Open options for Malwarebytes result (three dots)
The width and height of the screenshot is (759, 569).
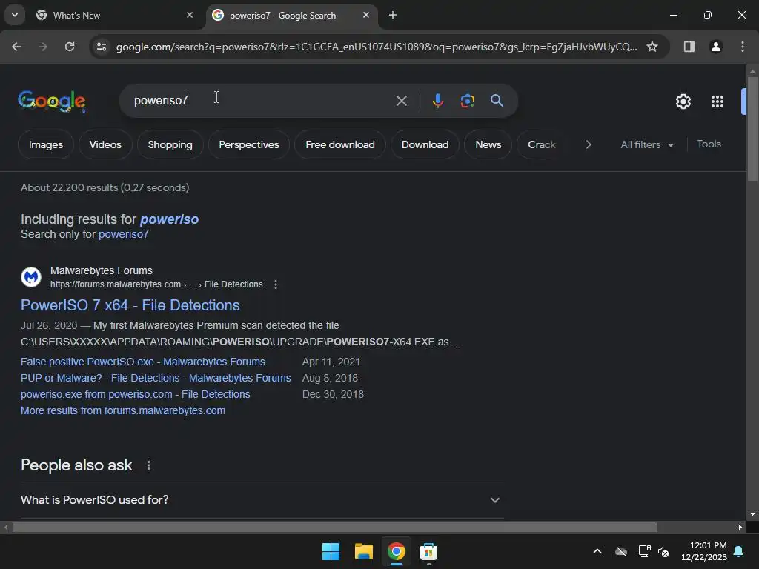coord(276,284)
